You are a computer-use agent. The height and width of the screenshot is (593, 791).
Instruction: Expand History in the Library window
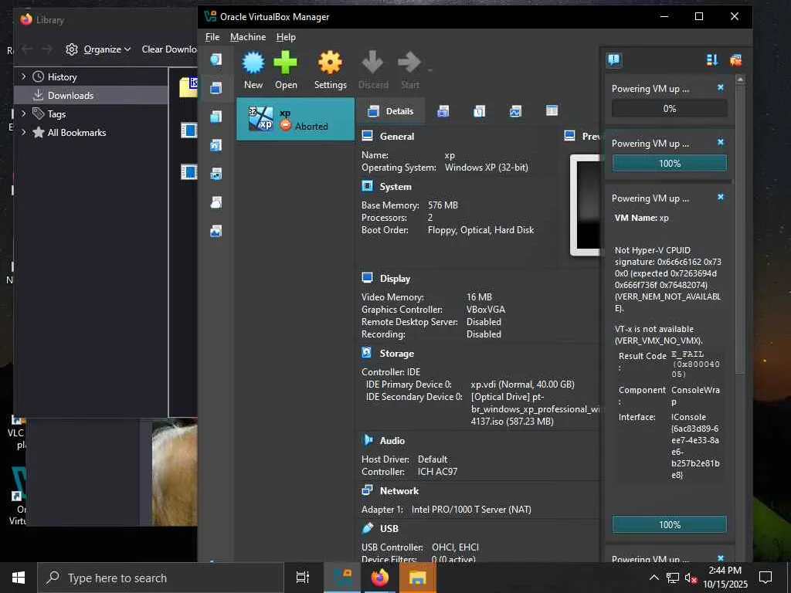pos(24,76)
